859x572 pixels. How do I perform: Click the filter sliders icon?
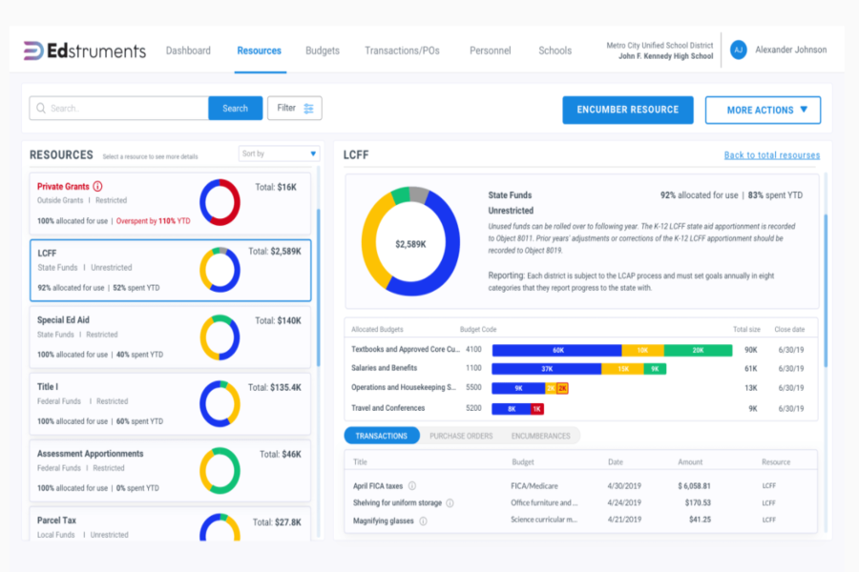308,109
